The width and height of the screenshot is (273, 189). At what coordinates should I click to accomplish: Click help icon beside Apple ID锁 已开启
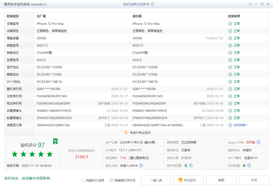(x=258, y=142)
